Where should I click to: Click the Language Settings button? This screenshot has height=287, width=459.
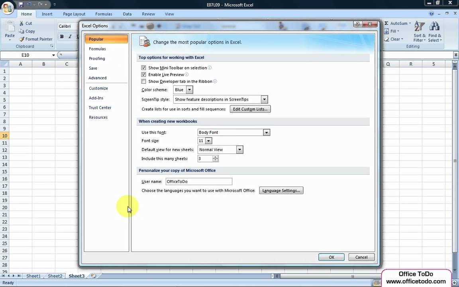point(281,191)
